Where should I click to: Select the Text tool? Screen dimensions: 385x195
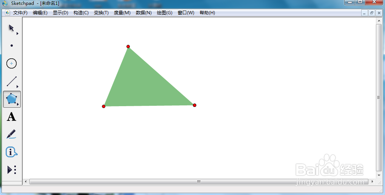11,117
